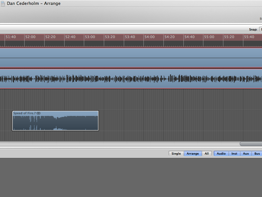Toggle the Inst channel filter
The image size is (262, 197).
[x=234, y=153]
